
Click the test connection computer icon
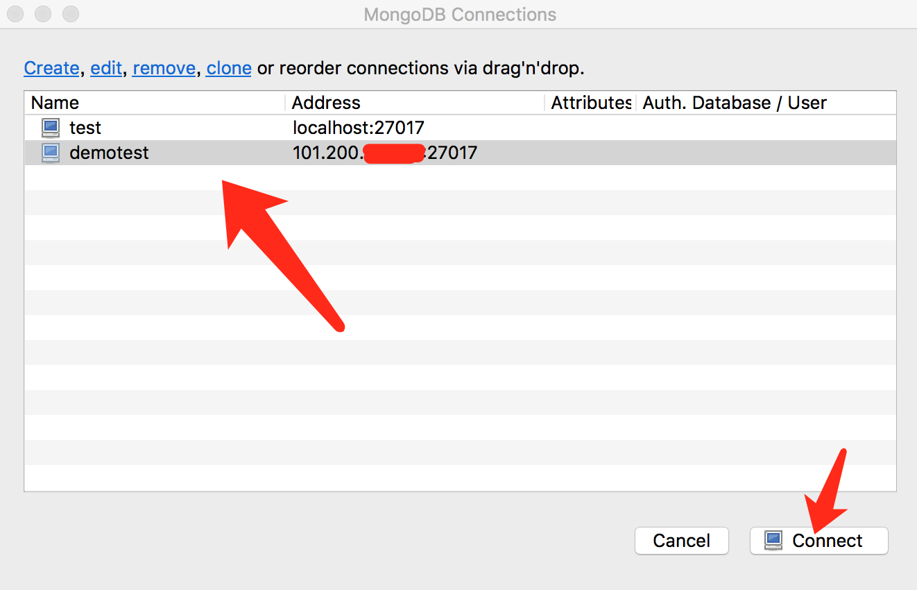(51, 128)
